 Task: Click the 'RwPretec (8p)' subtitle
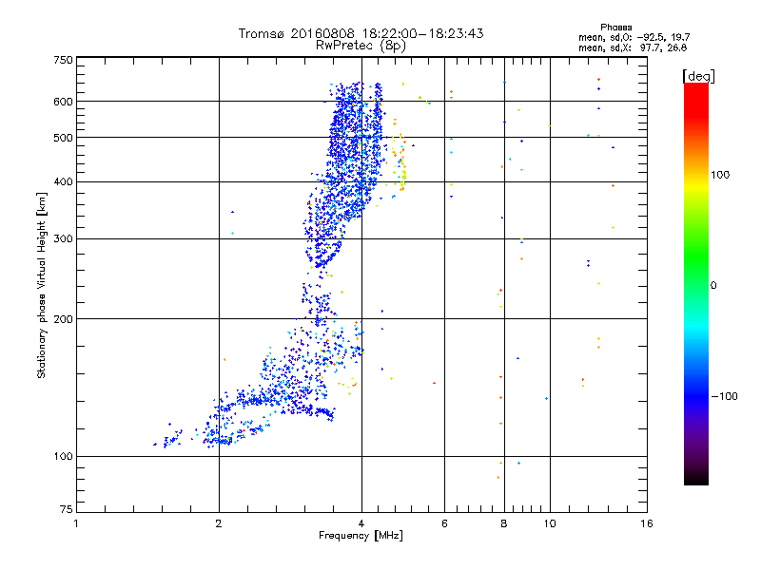361,46
